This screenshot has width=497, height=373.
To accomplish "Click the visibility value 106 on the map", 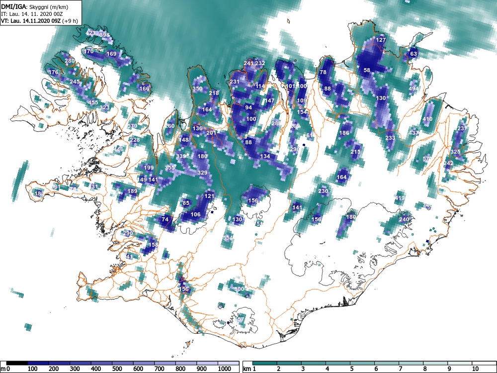I will (x=195, y=214).
